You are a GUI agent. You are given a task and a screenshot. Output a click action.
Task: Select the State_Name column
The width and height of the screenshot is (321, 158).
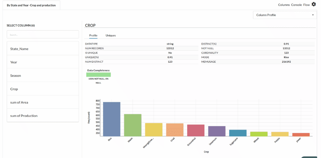[43, 49]
